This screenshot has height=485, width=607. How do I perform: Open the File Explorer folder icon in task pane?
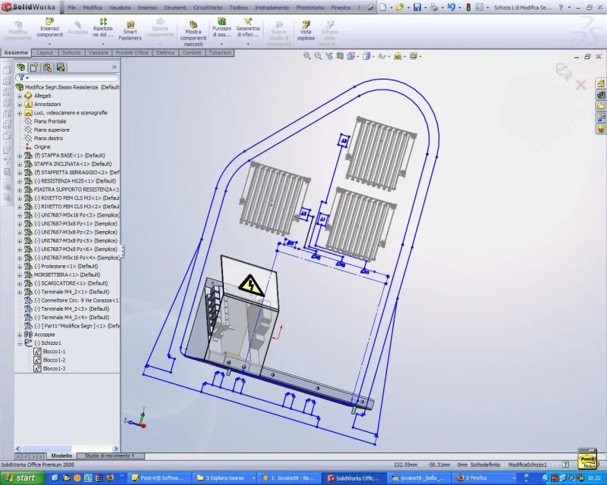(x=601, y=106)
